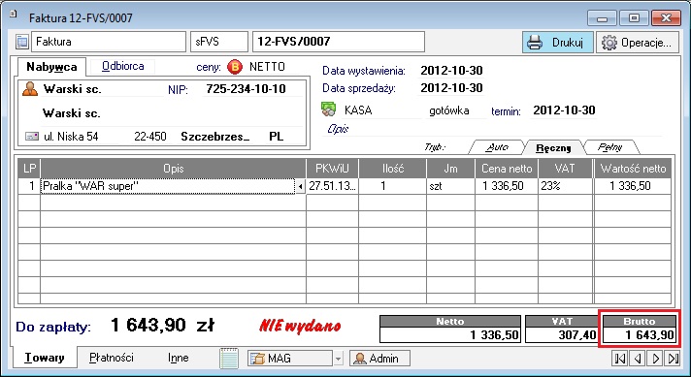Screen dimensions: 691x377
Task: Click the postal code 22-450
Action: coord(150,137)
